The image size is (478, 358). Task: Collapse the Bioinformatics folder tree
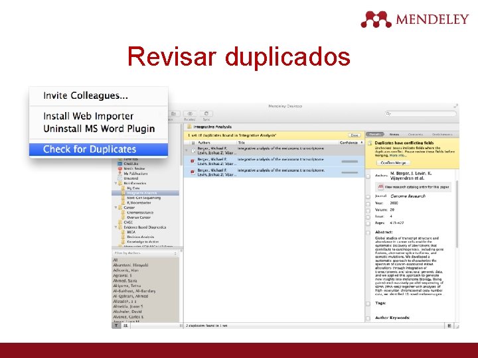(x=116, y=183)
